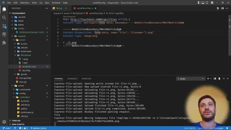Open errors and warnings count in status bar
The image size is (231, 130).
tap(23, 128)
